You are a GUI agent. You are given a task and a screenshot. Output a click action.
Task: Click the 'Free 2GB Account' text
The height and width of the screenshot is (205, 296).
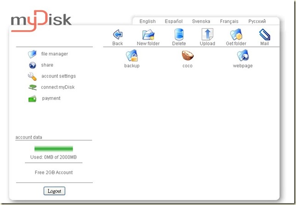click(x=54, y=172)
